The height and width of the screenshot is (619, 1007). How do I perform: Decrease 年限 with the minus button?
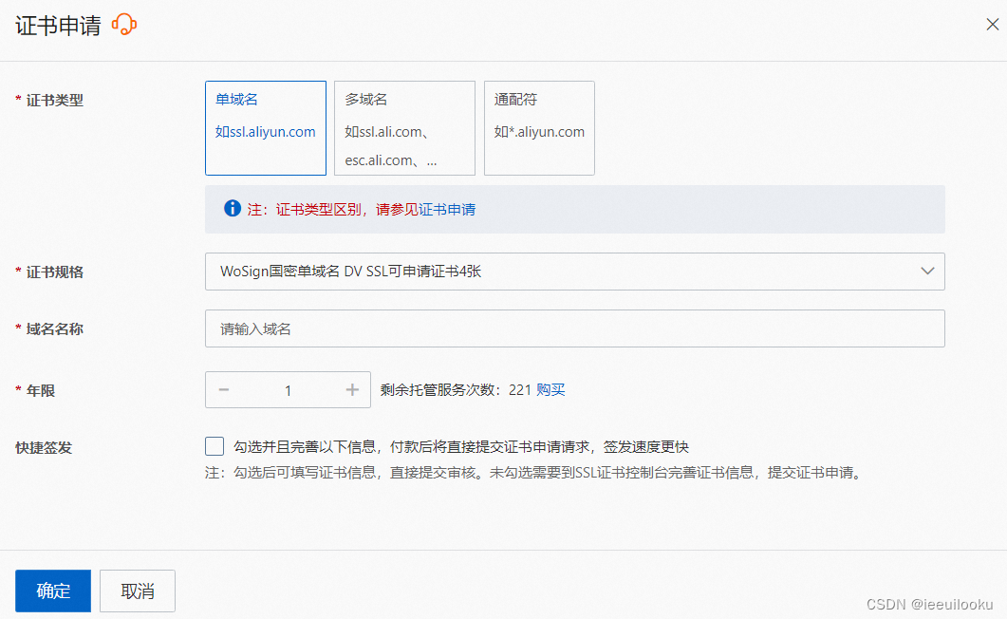click(223, 390)
